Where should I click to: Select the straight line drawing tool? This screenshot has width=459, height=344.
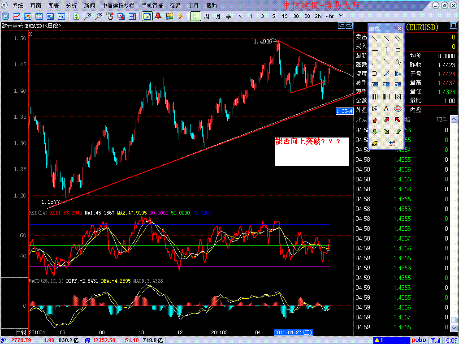[x=375, y=39]
